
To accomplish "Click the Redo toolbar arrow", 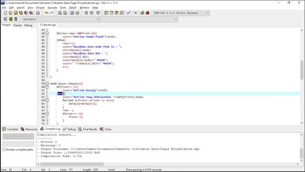I will pyautogui.click(x=52, y=13).
